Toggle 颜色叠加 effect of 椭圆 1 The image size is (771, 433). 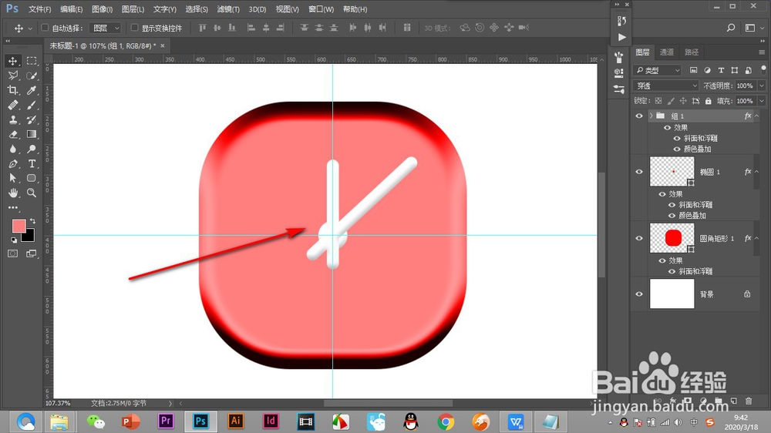(x=672, y=215)
